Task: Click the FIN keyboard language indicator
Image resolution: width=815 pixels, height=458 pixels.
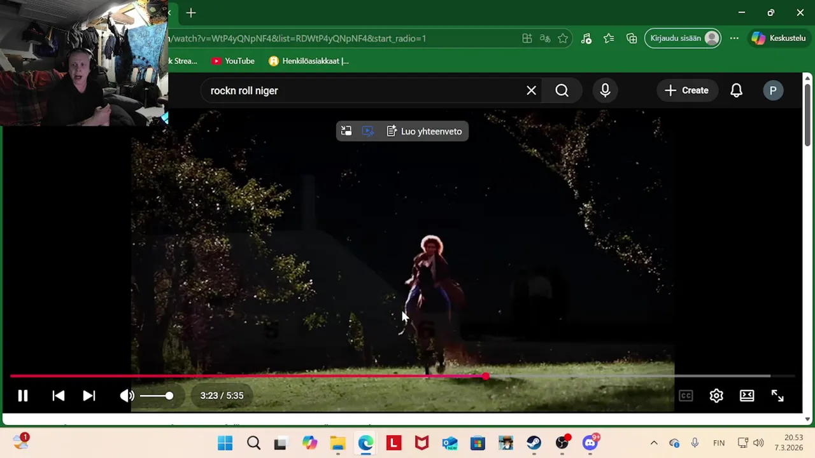Action: point(719,443)
